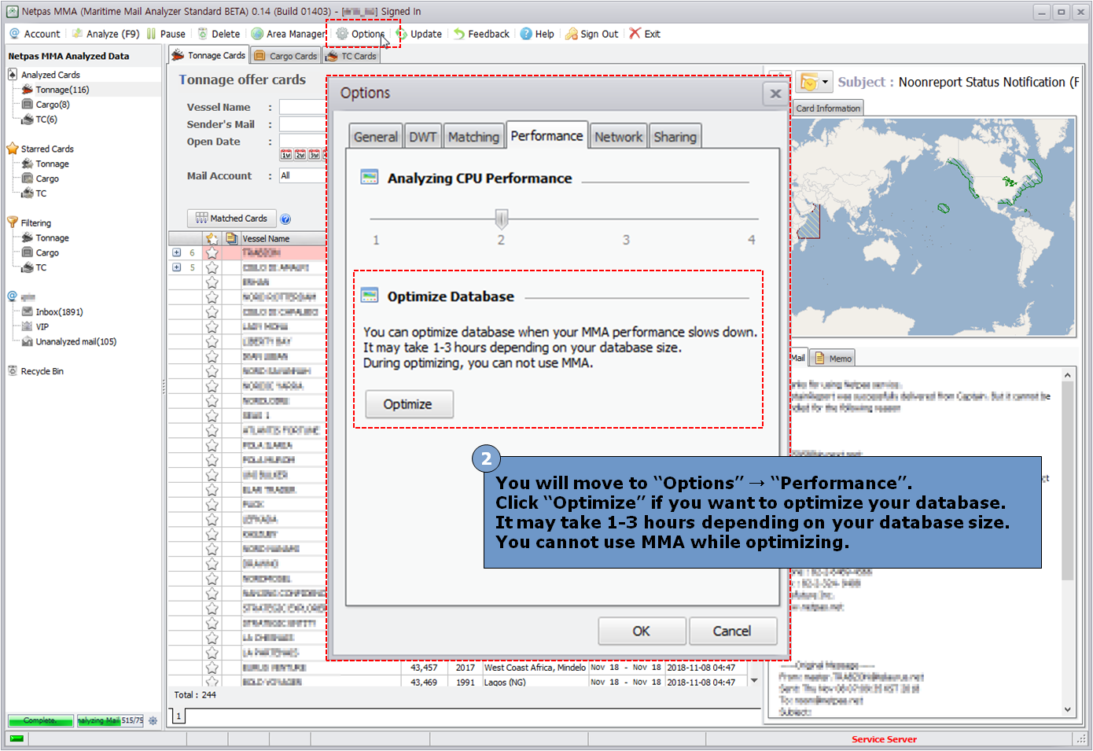
Task: Click the Pause toolbar button
Action: (x=166, y=34)
